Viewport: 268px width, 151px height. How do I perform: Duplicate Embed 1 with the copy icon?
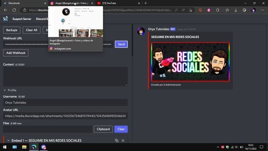coord(117,141)
